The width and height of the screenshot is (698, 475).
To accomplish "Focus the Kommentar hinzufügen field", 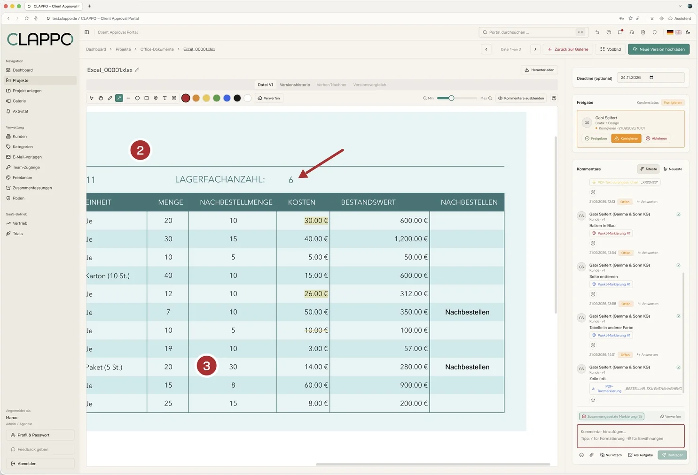I will 631,436.
